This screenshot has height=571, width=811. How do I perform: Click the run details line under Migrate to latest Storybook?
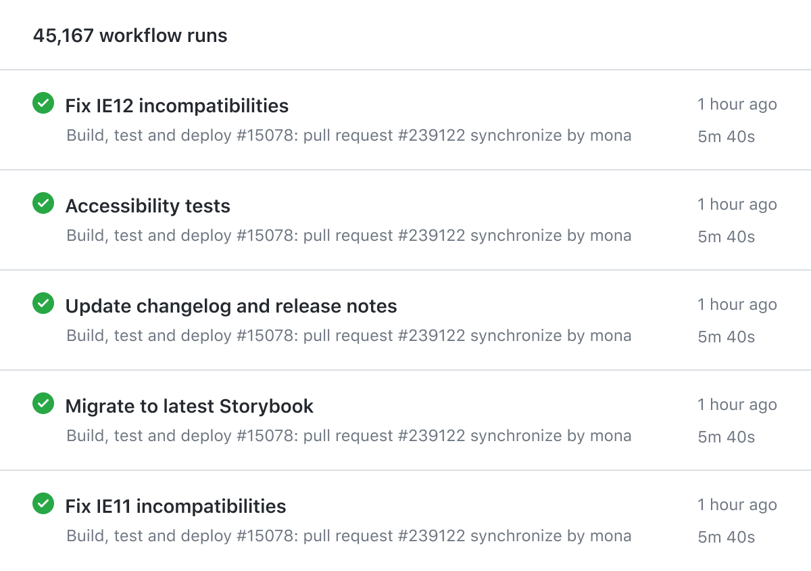point(349,436)
